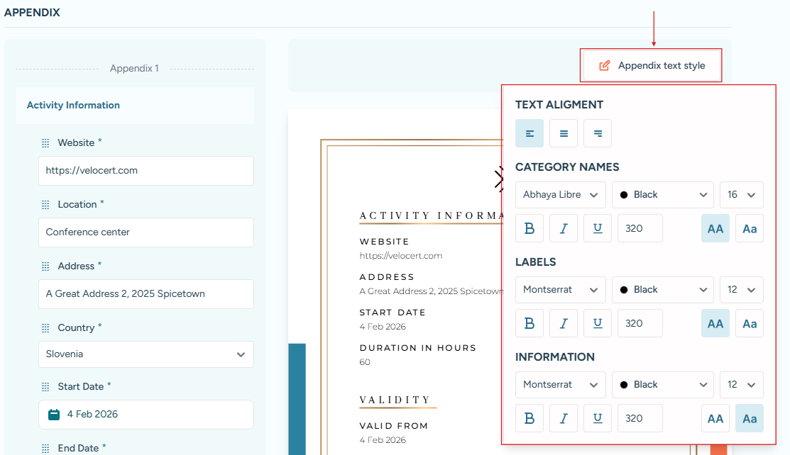
Task: Switch Information to uppercase AA
Action: tap(715, 418)
